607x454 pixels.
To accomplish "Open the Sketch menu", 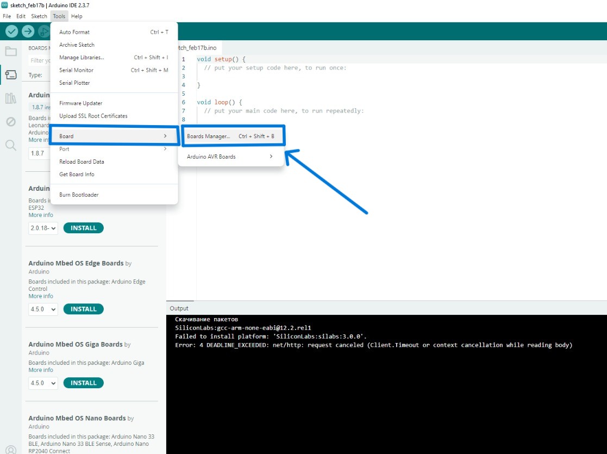I will (39, 16).
